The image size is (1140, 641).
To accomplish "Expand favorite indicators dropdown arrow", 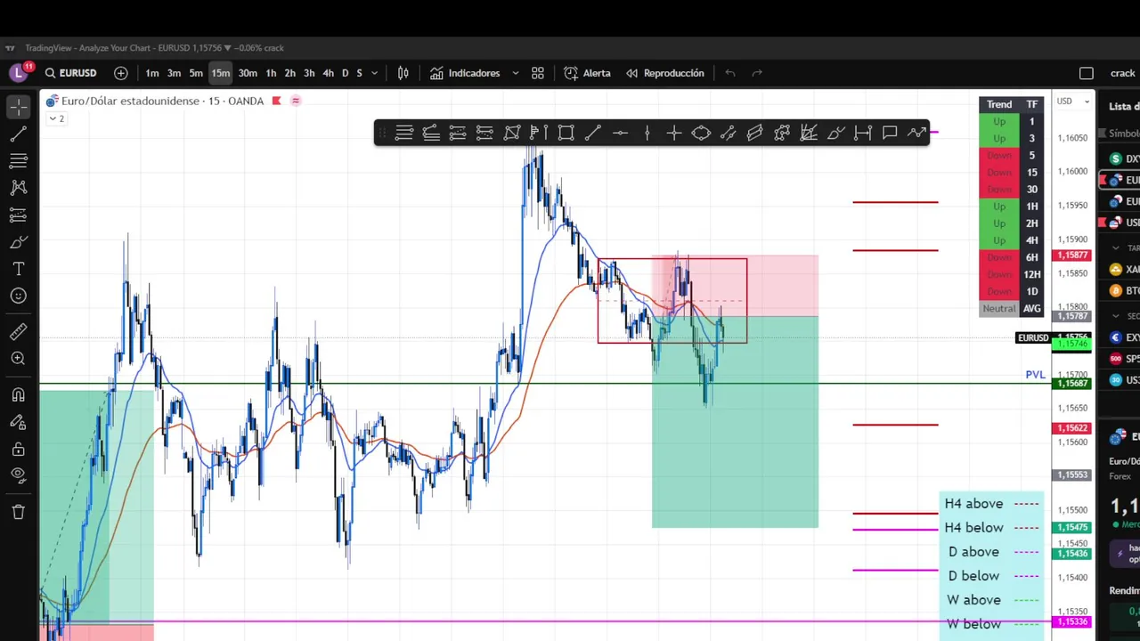I will 515,73.
